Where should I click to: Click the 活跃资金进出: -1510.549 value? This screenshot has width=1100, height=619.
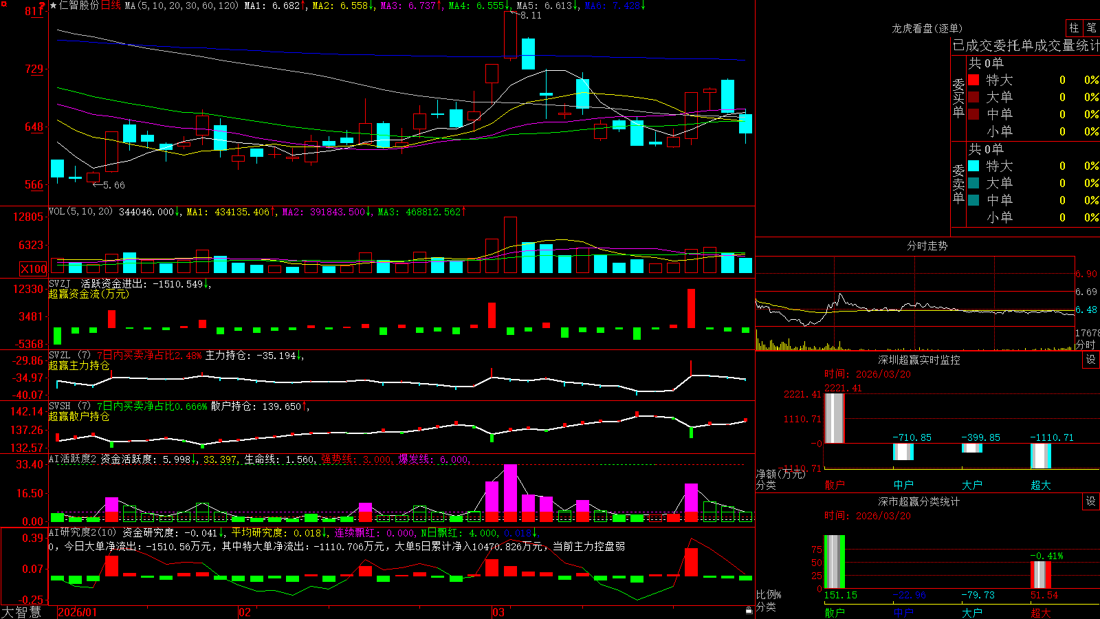coord(142,283)
